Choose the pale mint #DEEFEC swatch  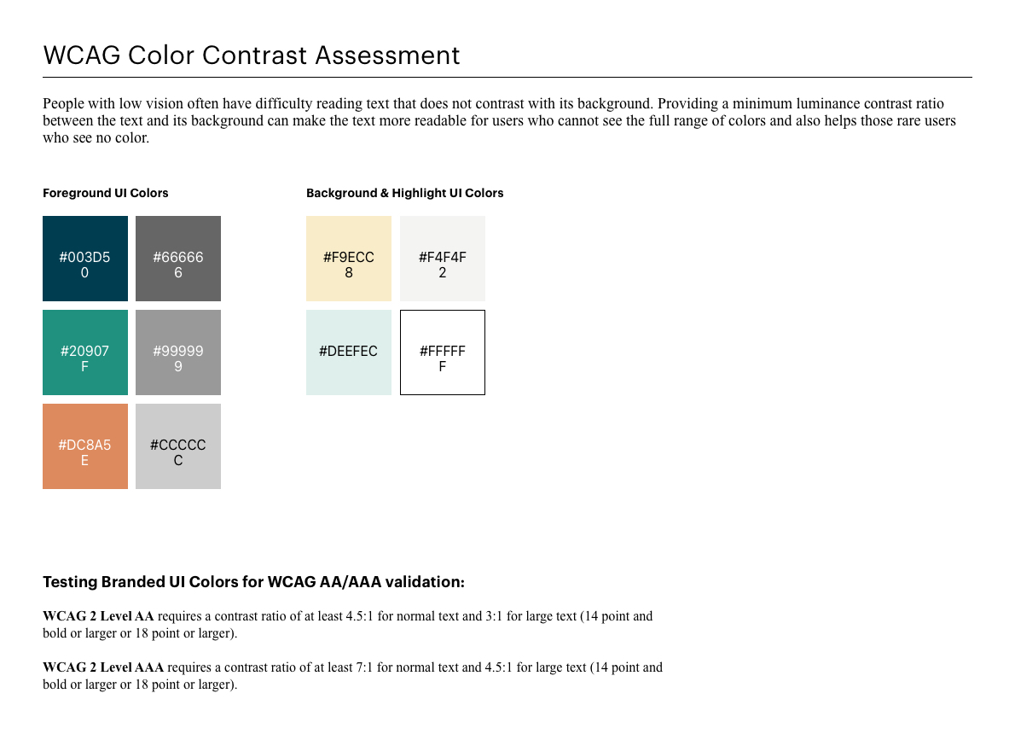349,352
